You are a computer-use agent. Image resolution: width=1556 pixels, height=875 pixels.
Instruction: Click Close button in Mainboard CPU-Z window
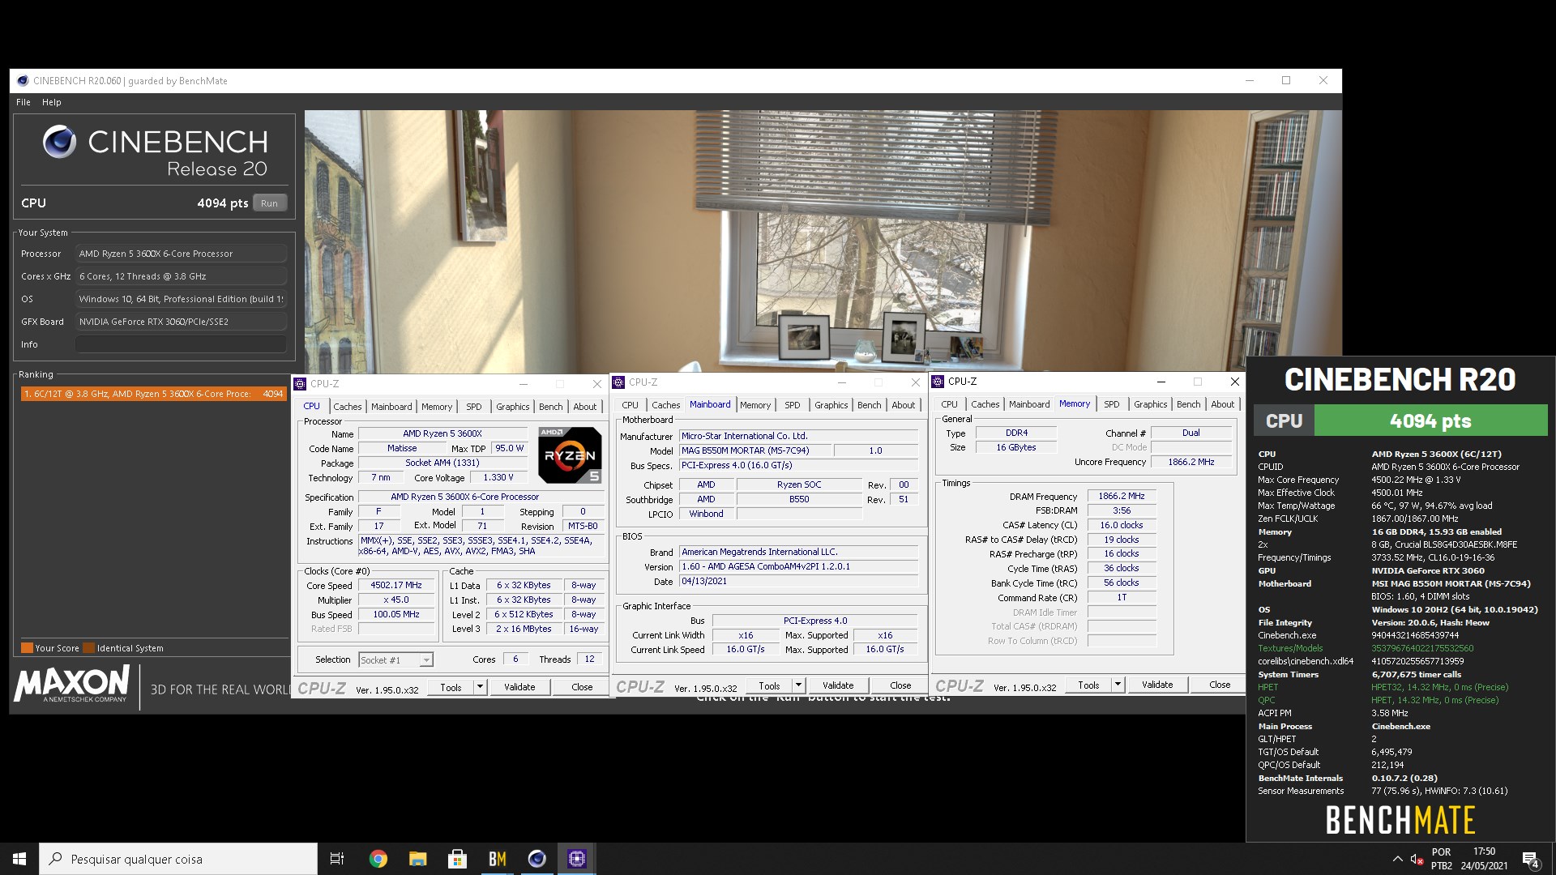[x=900, y=685]
